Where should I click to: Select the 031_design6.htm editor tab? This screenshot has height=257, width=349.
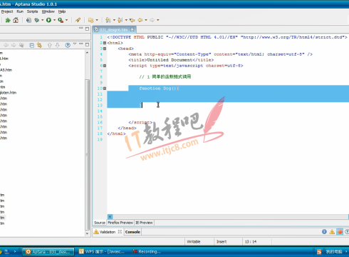(113, 30)
